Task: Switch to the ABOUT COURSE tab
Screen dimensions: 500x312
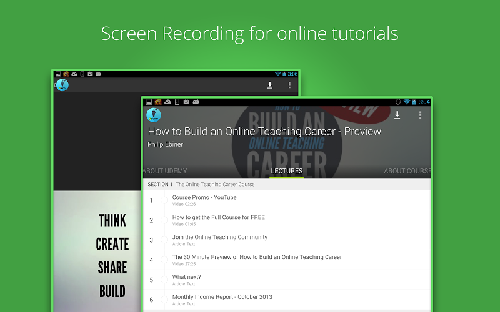Action: 407,171
